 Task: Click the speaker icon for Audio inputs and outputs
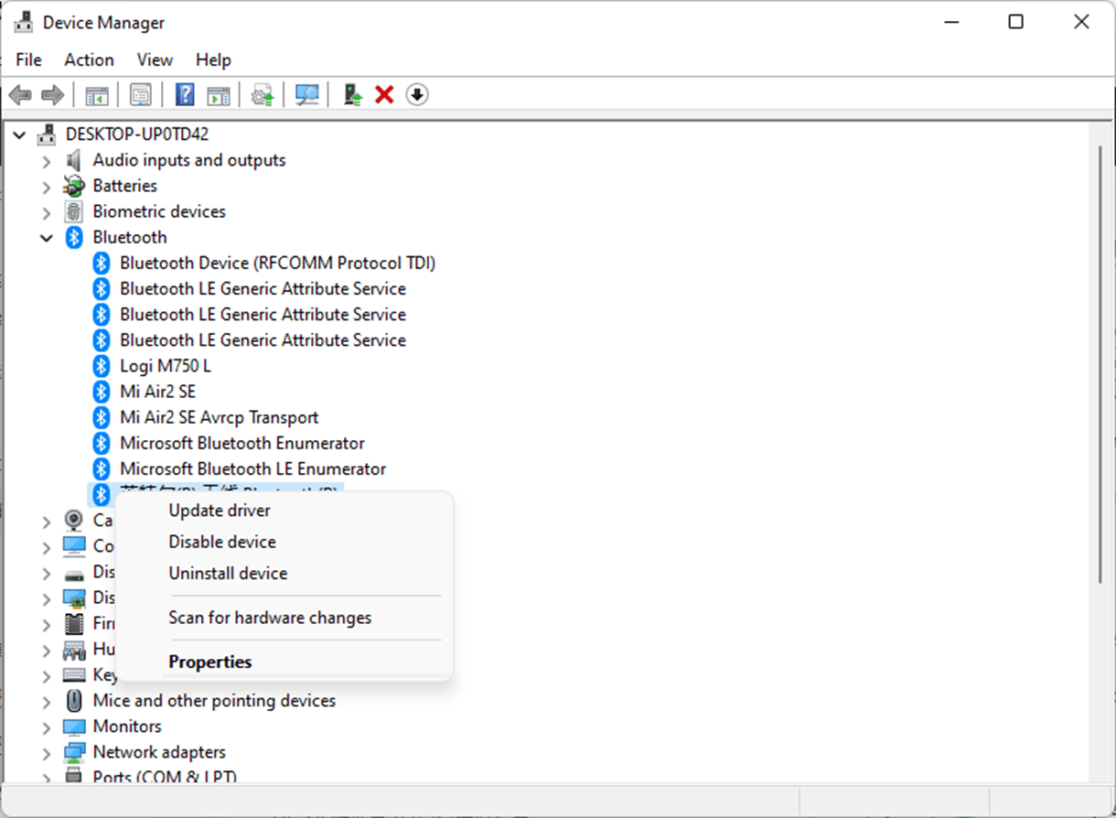point(74,160)
